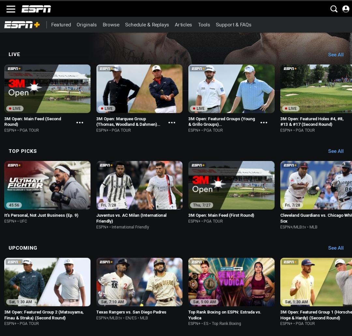Screen dimensions: 352x336
Task: Click the UPCOMING heading
Action: tap(23, 248)
